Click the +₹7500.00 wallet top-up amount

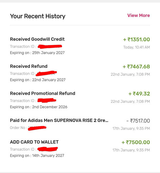[136, 143]
